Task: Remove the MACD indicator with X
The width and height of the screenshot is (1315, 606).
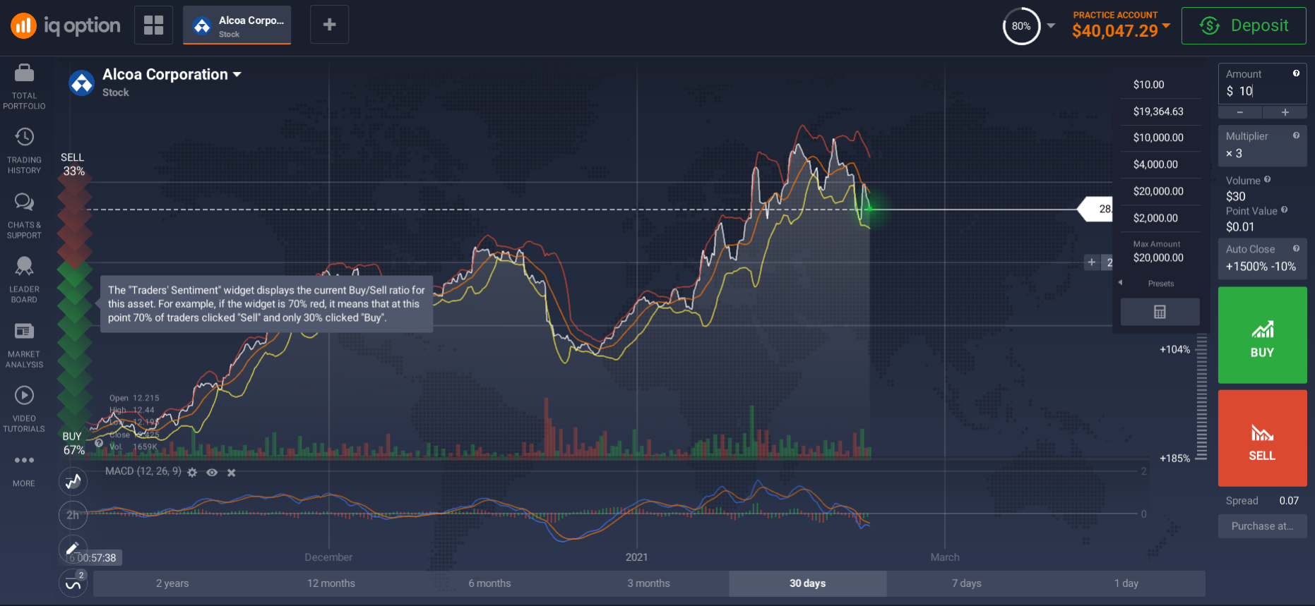Action: (x=231, y=473)
